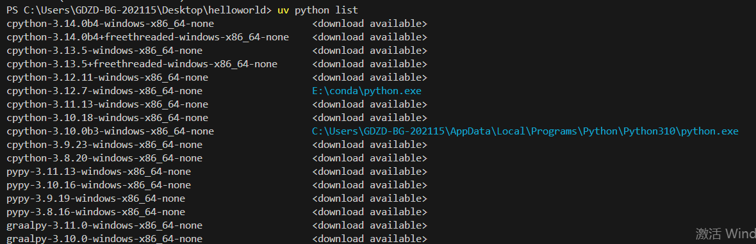
Task: Select text "pypy-3.9.19-windows-x86_64-none"
Action: tap(96, 199)
